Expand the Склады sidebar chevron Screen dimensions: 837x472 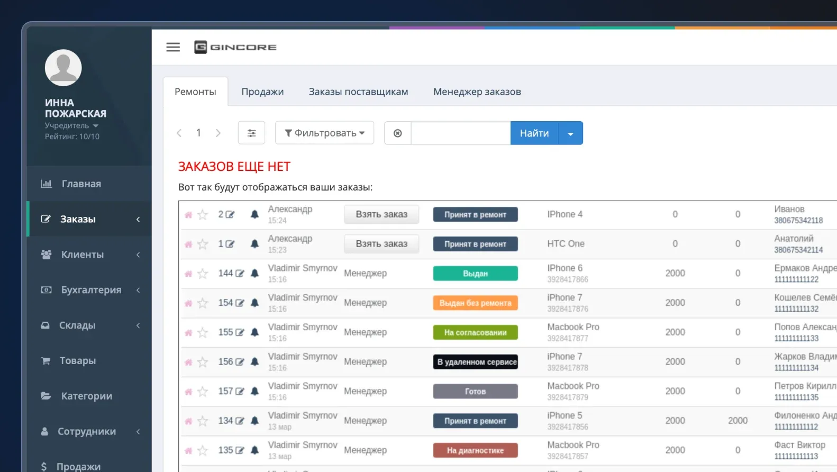pyautogui.click(x=138, y=325)
